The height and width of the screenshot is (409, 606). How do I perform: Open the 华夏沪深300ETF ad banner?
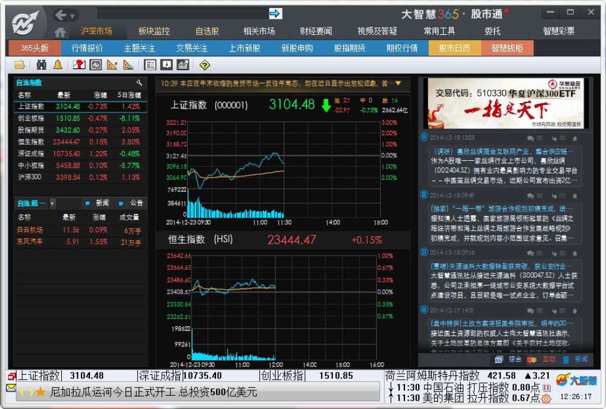pos(506,103)
